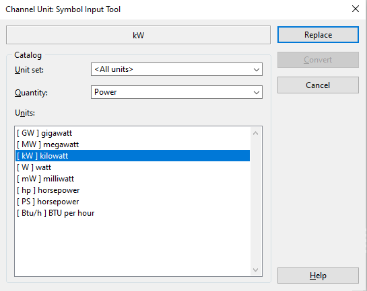This screenshot has width=367, height=291.
Task: Click the Replace button
Action: [x=318, y=34]
